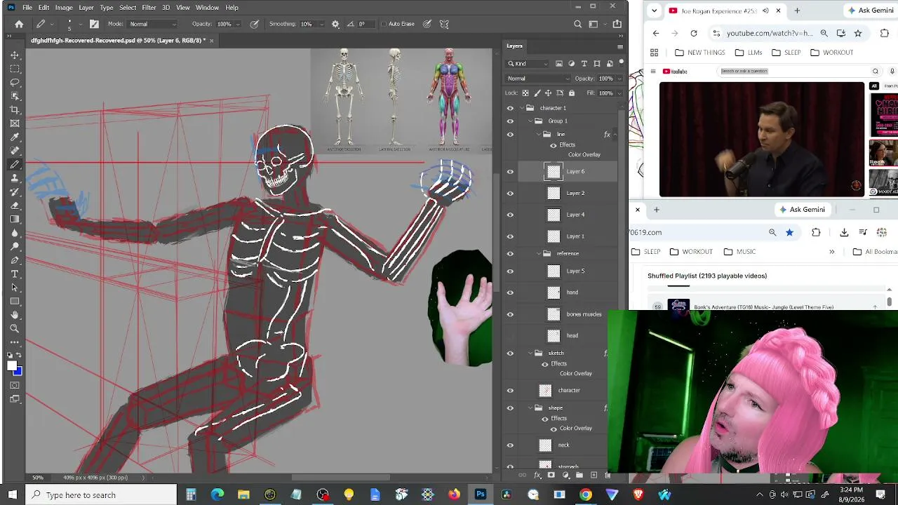Enable the Auto Erase checkbox
This screenshot has width=898, height=505.
pyautogui.click(x=384, y=24)
